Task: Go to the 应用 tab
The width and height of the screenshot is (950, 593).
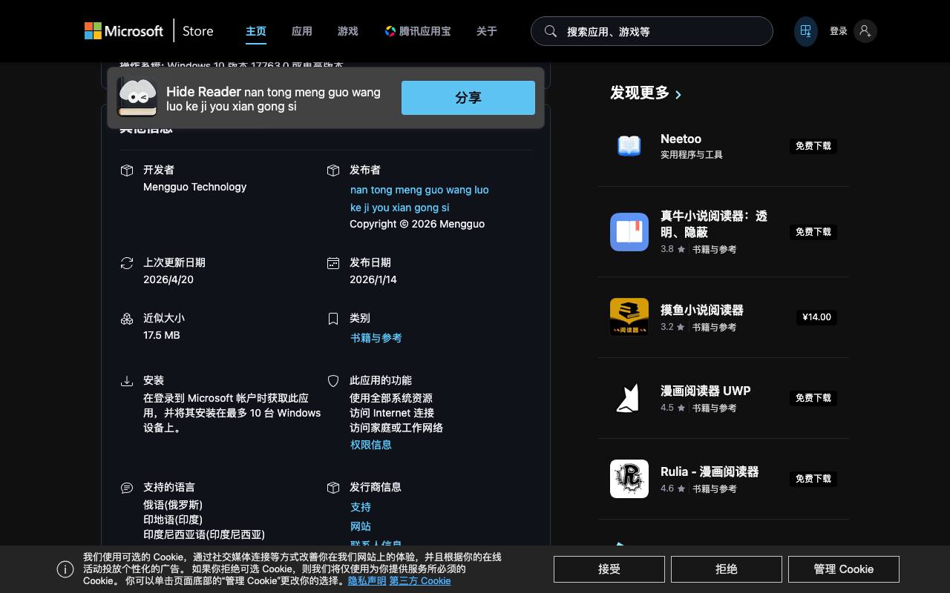Action: [302, 31]
